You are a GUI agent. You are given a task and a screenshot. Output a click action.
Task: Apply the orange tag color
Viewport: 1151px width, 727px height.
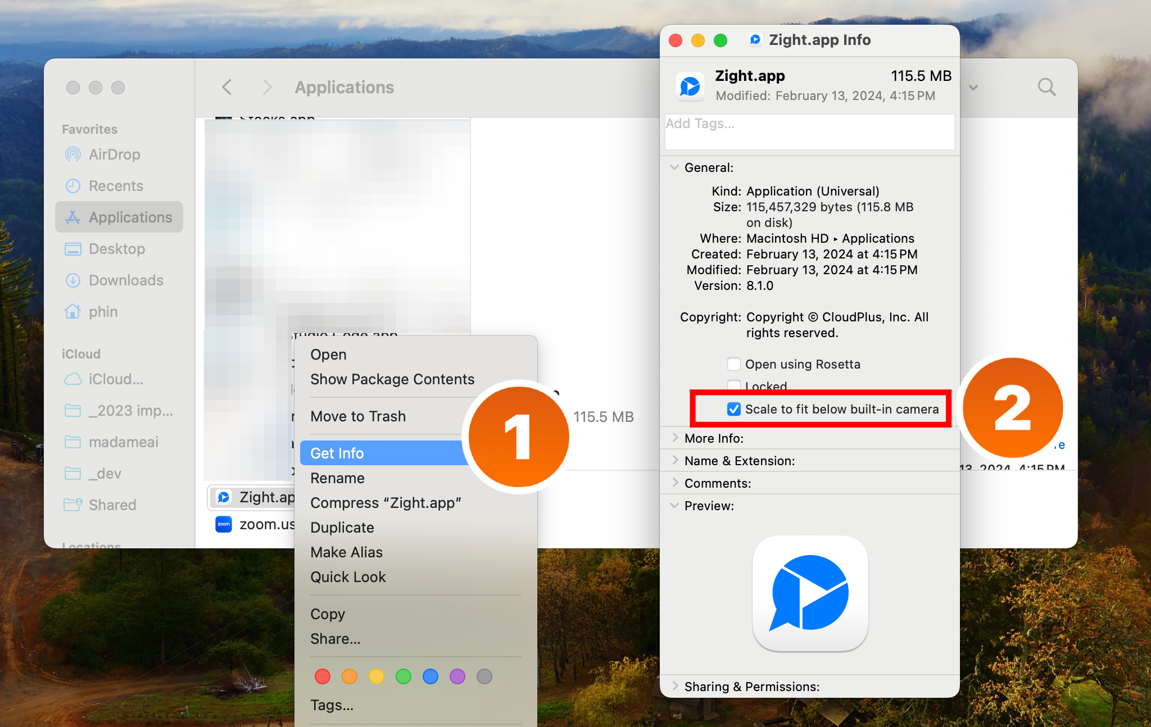coord(350,676)
